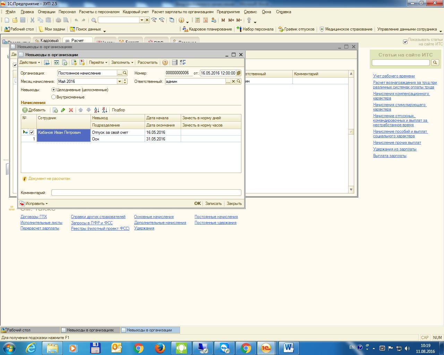The image size is (444, 355).
Task: Open the Кадровый учет menu
Action: (x=136, y=12)
